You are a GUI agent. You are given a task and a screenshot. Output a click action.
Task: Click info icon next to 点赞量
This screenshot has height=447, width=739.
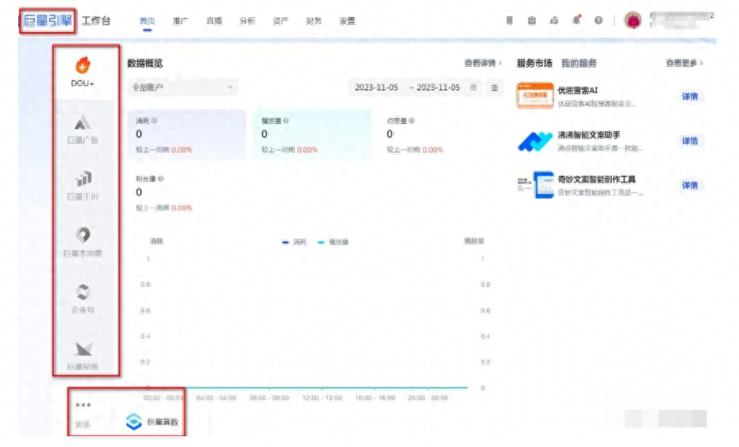pos(411,121)
